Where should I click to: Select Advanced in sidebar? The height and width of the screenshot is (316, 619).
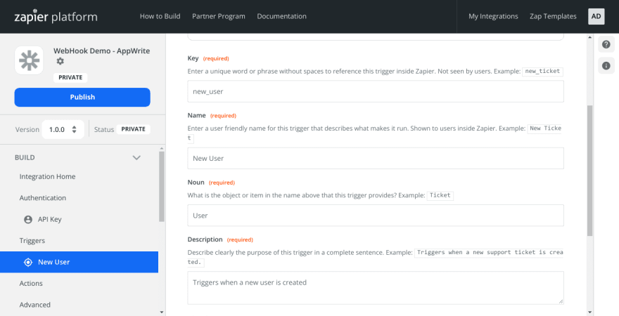point(34,305)
